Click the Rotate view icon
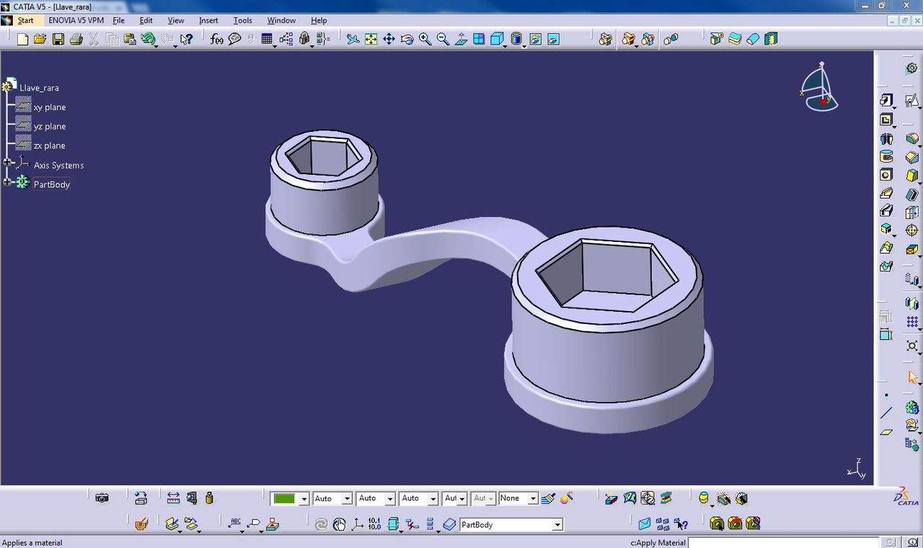This screenshot has height=548, width=923. click(x=407, y=39)
